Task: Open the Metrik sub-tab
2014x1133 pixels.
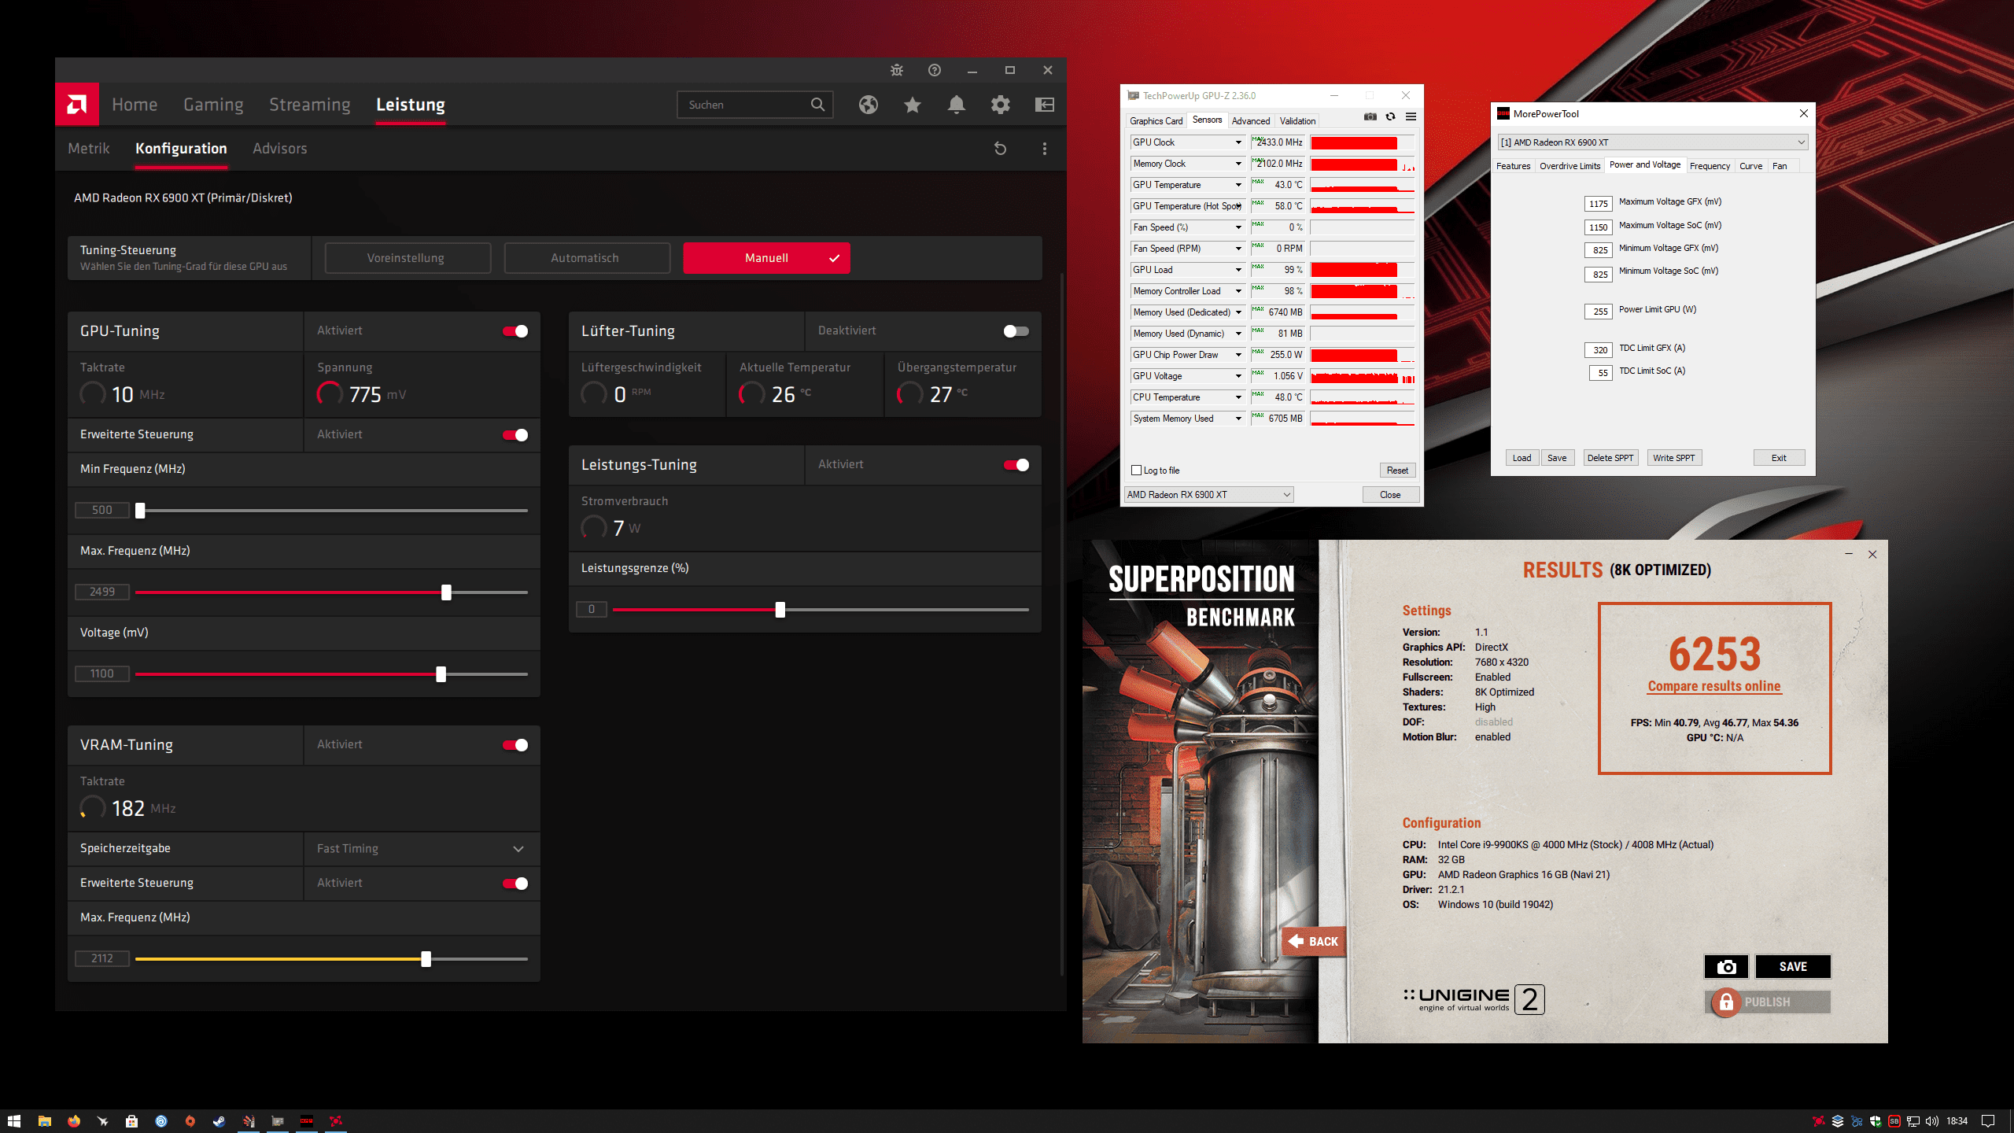Action: pyautogui.click(x=88, y=148)
